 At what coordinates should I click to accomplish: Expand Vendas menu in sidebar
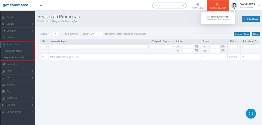click(17, 24)
